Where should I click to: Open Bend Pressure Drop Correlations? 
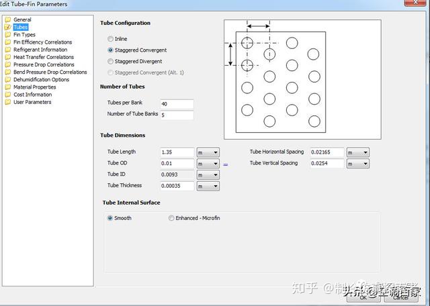[x=50, y=72]
